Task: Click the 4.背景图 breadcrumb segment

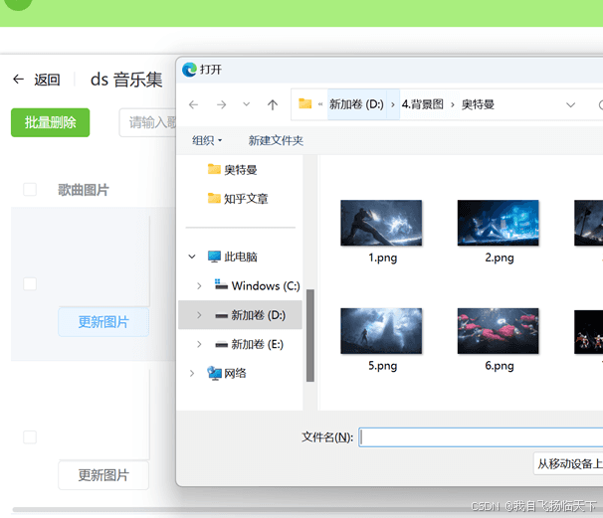Action: [x=423, y=104]
